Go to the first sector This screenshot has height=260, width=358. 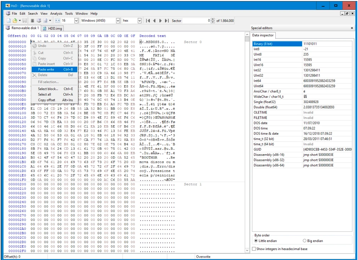(x=148, y=21)
